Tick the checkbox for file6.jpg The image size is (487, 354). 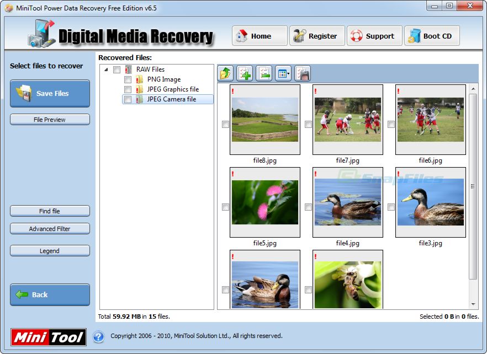click(x=391, y=125)
